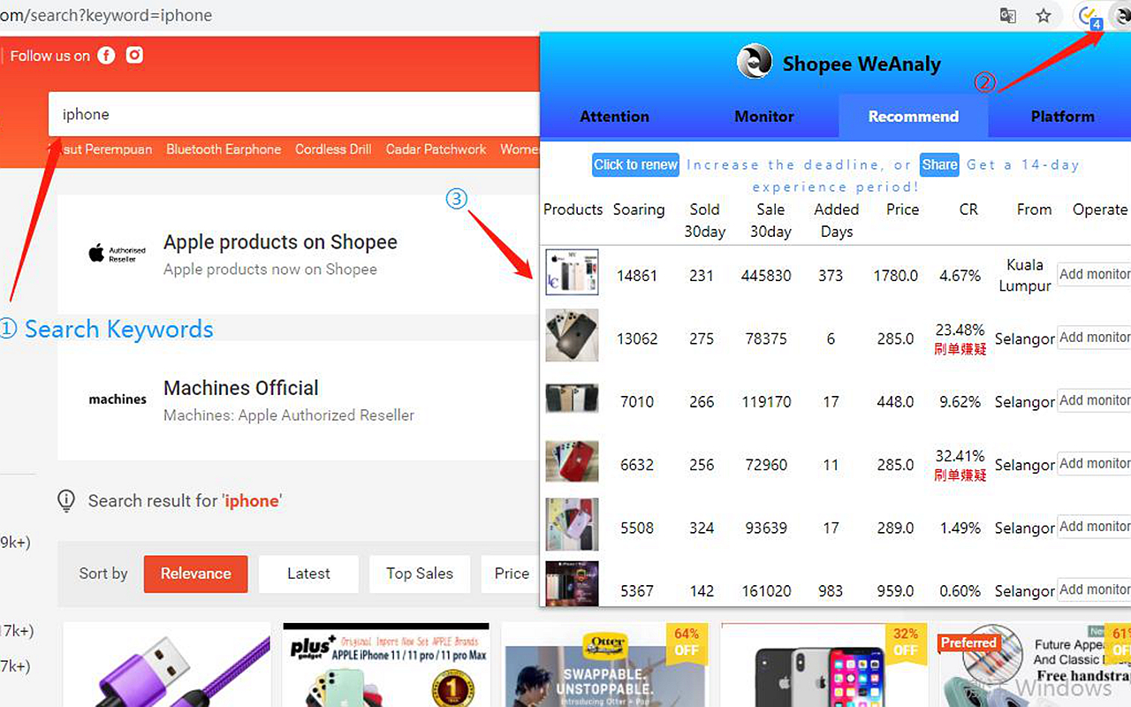Click the Apple Authorised Reseller logo
This screenshot has height=707, width=1131.
coord(117,255)
